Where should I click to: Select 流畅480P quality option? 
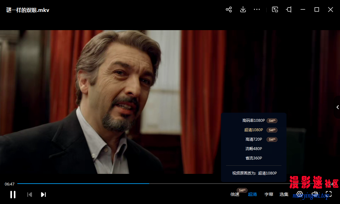click(254, 149)
